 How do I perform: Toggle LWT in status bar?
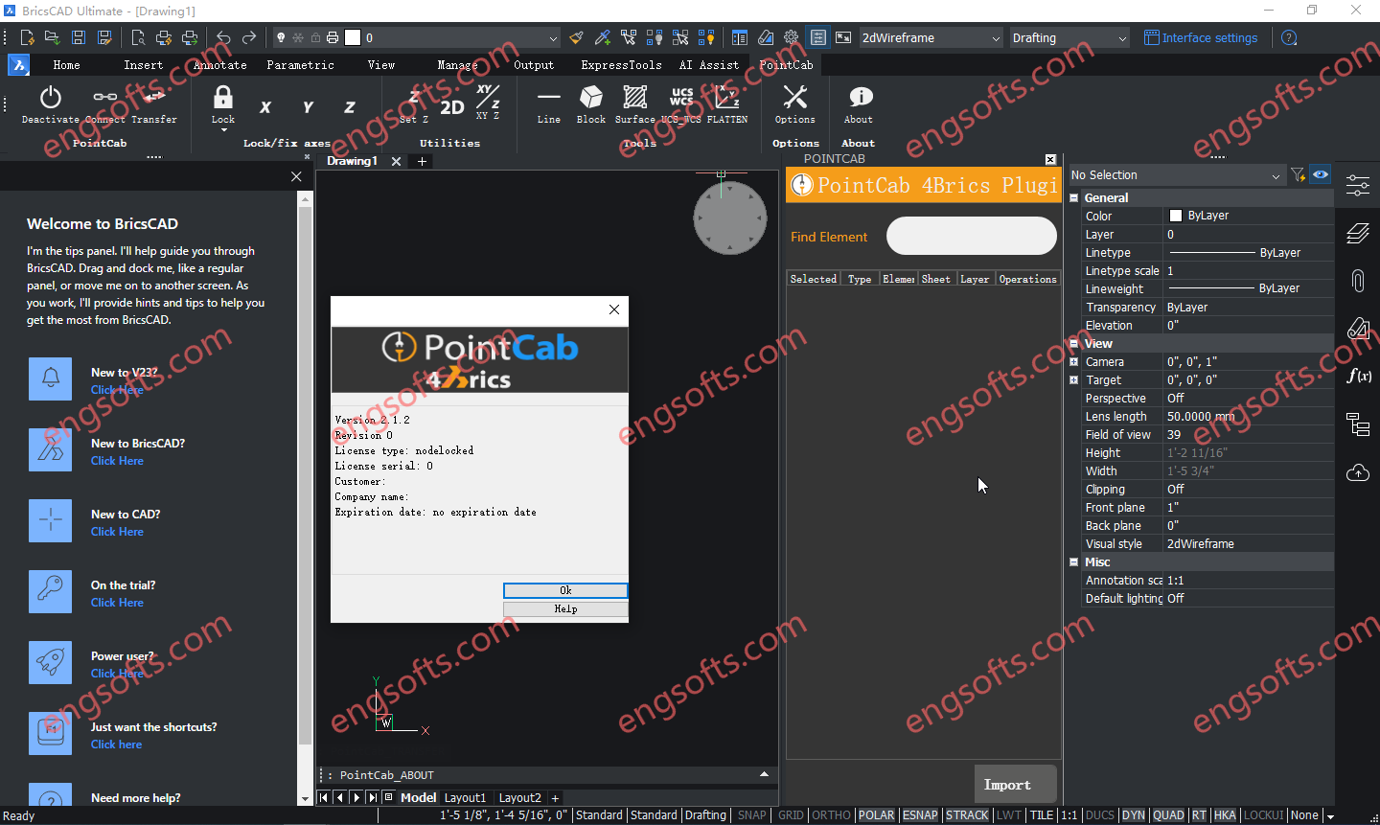[1008, 815]
